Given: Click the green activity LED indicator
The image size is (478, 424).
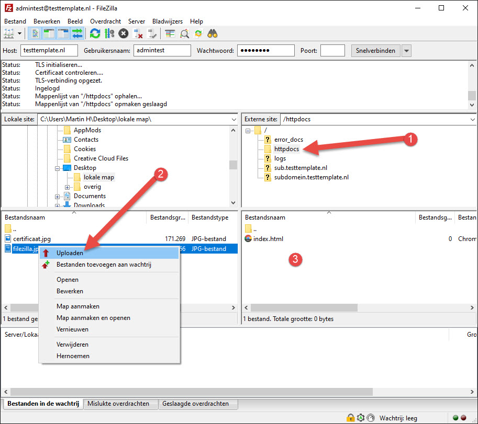Looking at the screenshot, I should click(x=455, y=418).
